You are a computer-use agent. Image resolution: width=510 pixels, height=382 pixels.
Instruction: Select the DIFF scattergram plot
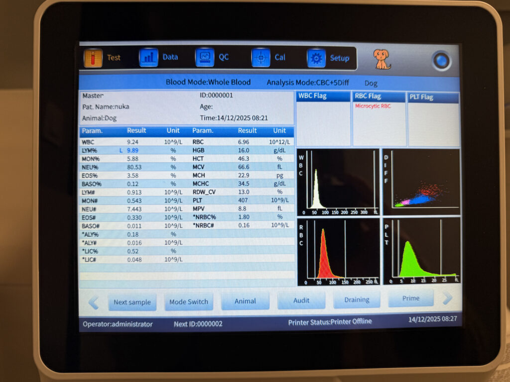pos(421,182)
